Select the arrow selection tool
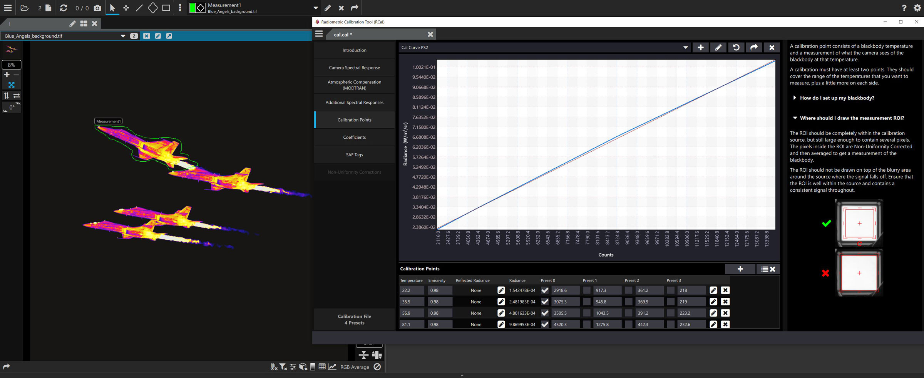This screenshot has width=924, height=378. pos(112,8)
